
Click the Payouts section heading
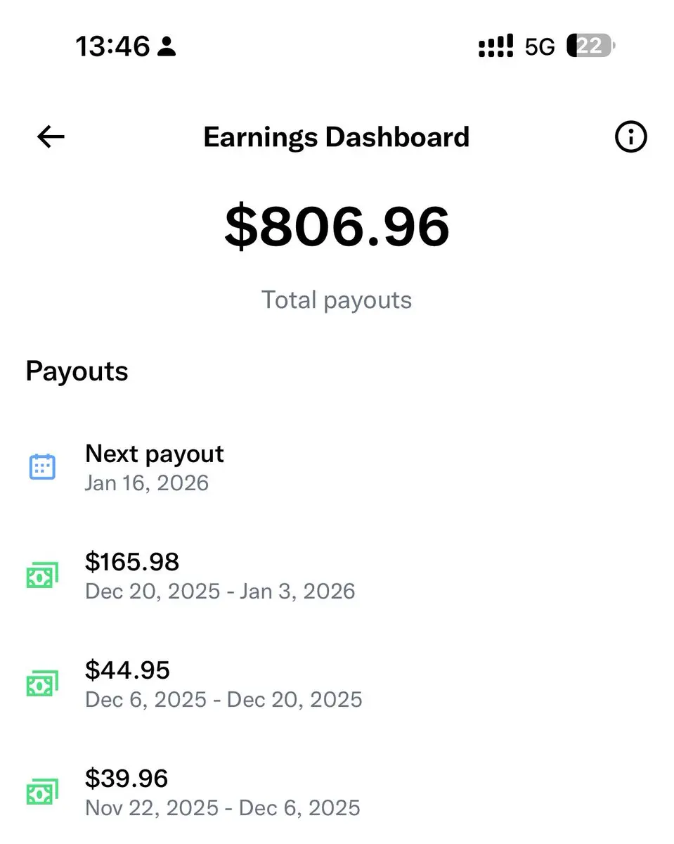(77, 371)
